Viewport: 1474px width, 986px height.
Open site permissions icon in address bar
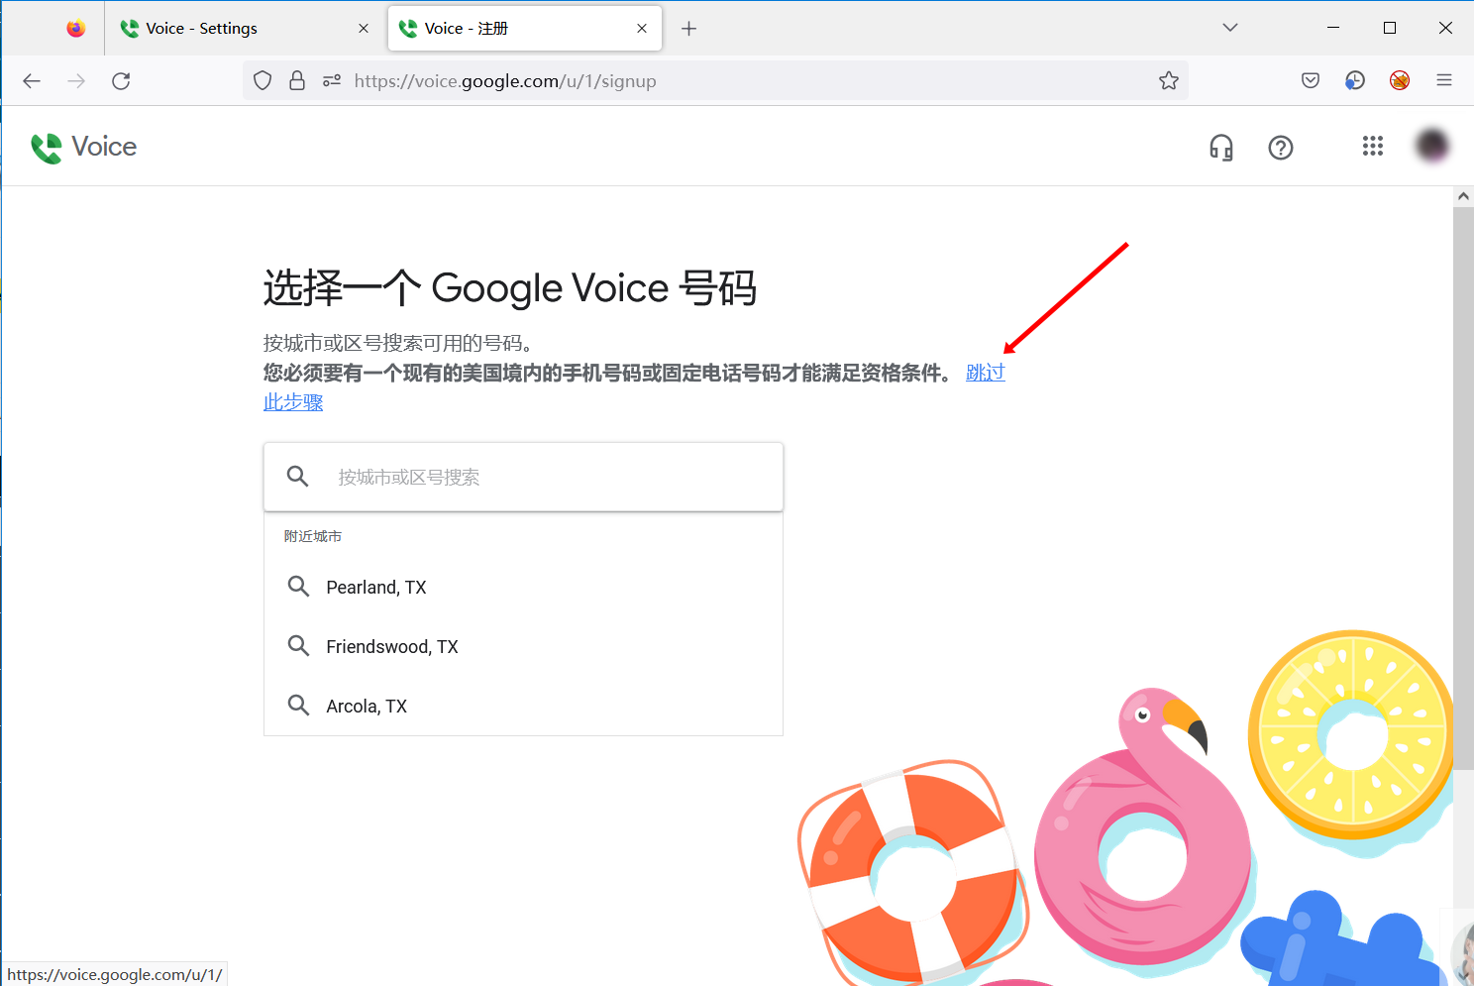point(332,81)
